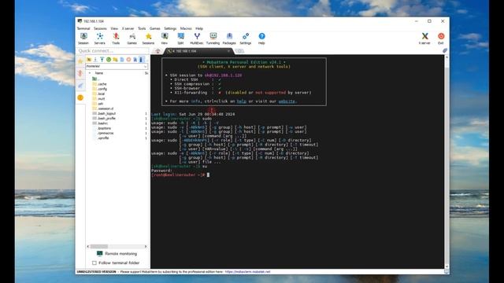Click the home tab icon beside session tab
The width and height of the screenshot is (504, 283).
pyautogui.click(x=157, y=51)
